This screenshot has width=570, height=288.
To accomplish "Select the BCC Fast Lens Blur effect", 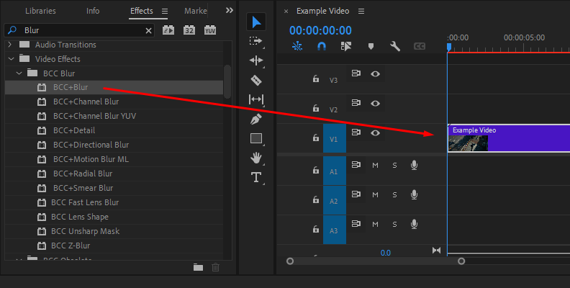I will (85, 202).
